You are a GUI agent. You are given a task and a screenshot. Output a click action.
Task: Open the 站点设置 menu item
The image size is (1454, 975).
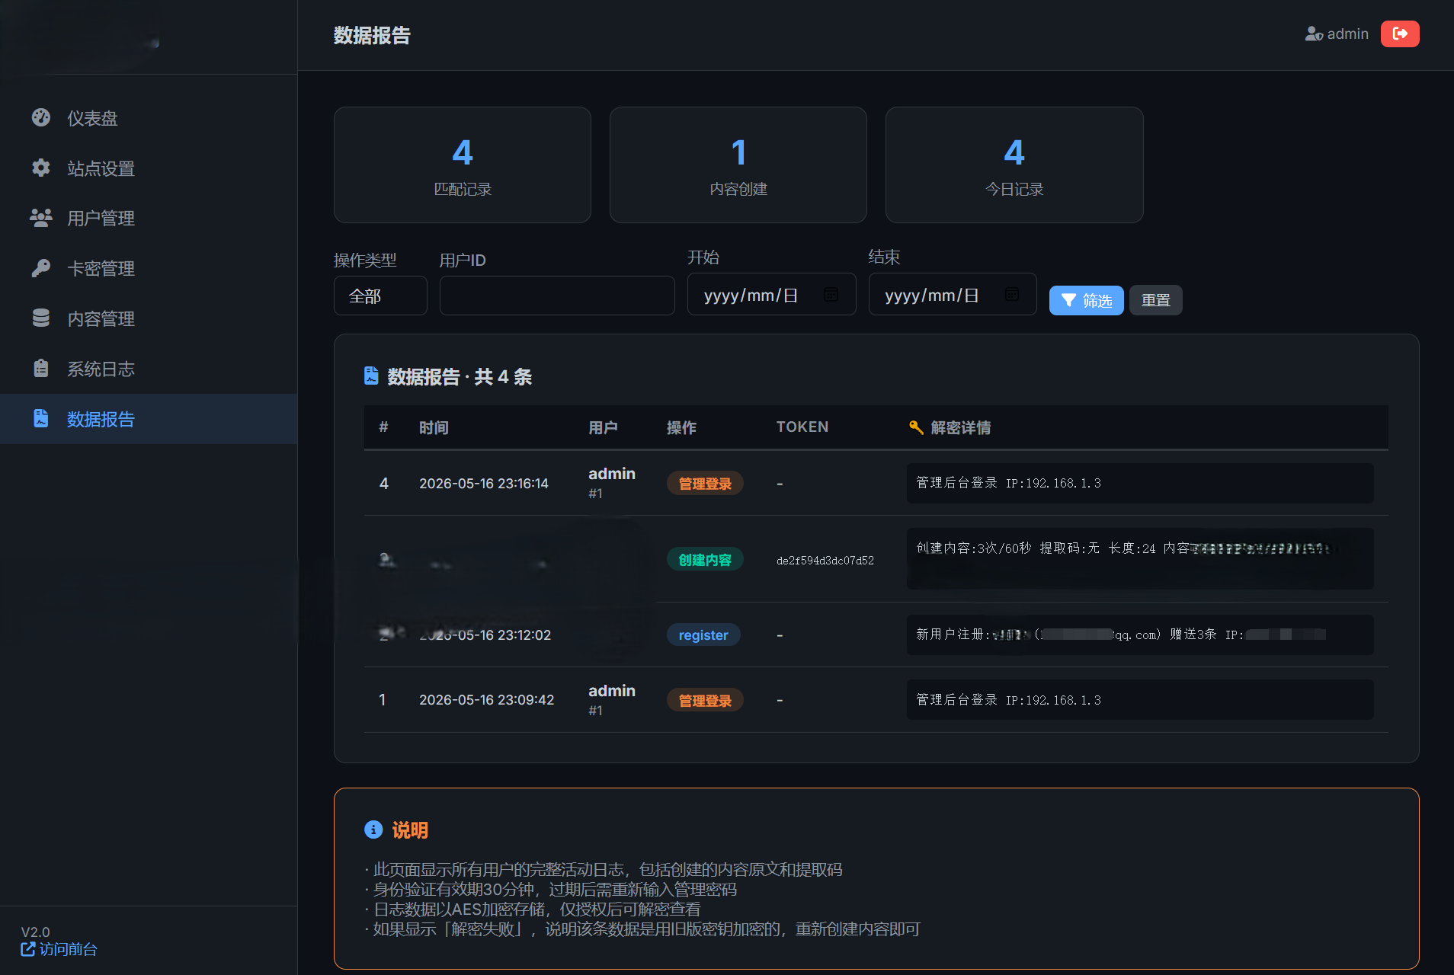pos(149,168)
